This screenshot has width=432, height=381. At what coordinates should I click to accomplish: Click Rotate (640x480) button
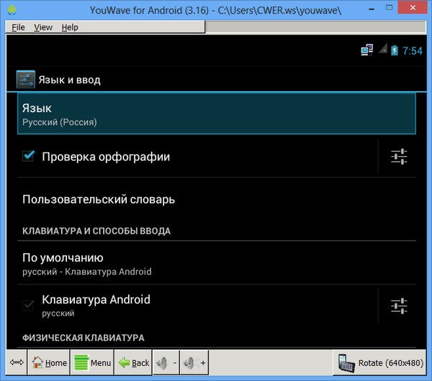point(380,363)
